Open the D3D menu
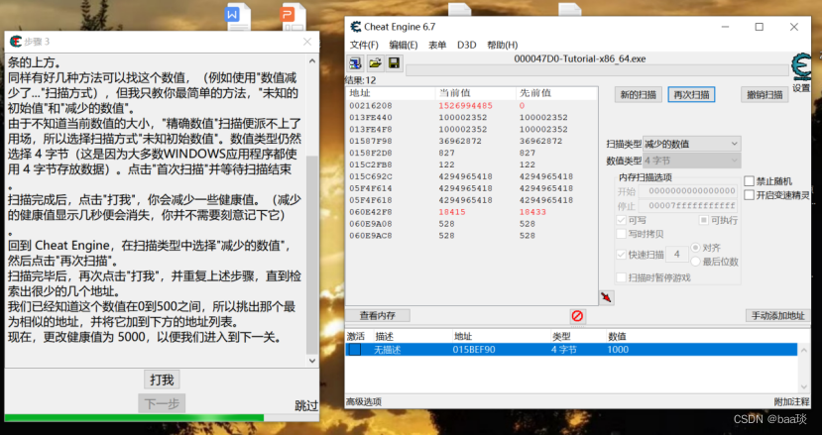The width and height of the screenshot is (823, 435). point(467,46)
